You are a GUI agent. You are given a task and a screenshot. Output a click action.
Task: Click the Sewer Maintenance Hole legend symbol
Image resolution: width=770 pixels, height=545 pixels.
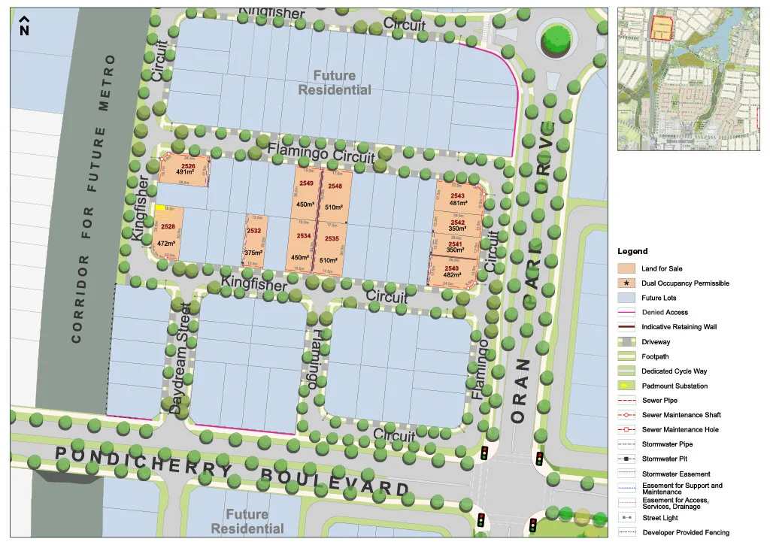click(x=626, y=430)
